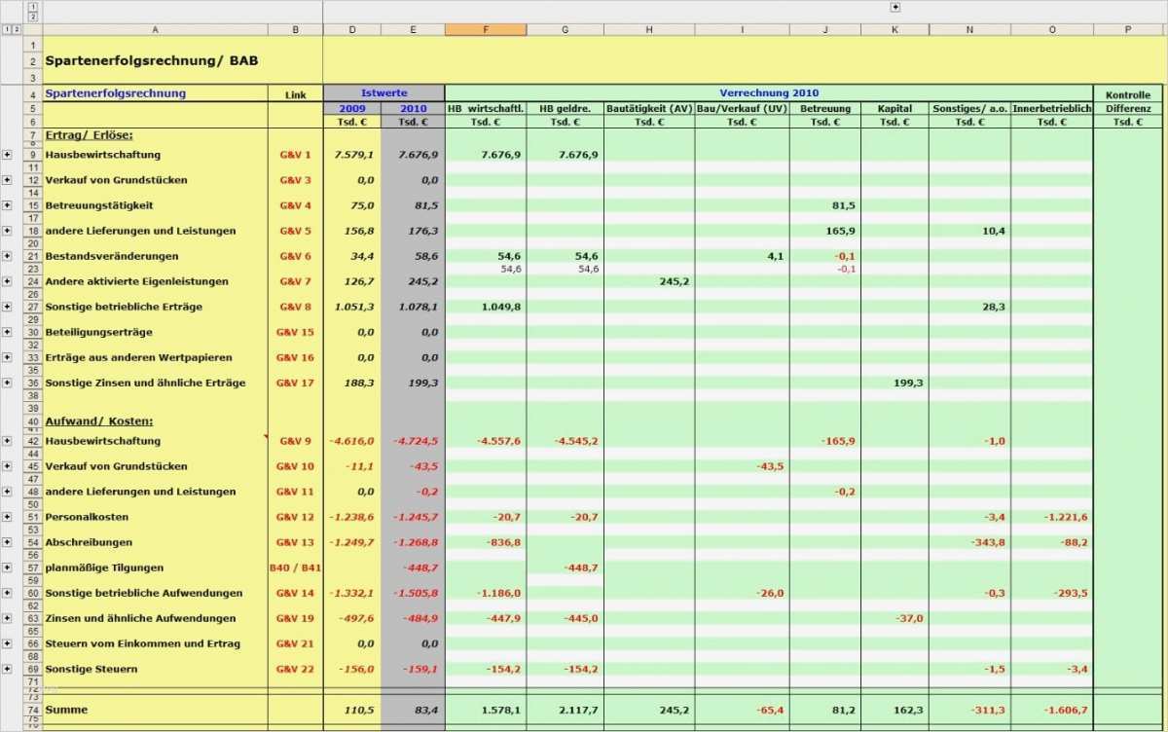The width and height of the screenshot is (1168, 732).
Task: Click the B40 / B41 link for planmäßige Tilgungen
Action: [295, 567]
